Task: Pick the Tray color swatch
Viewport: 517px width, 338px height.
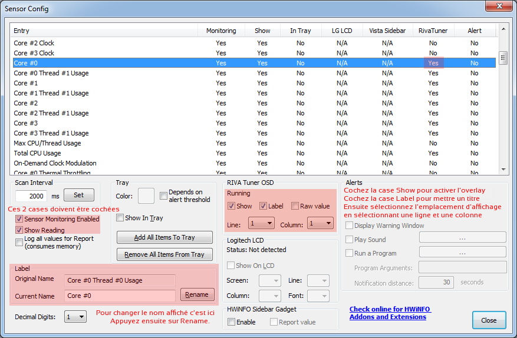Action: pyautogui.click(x=146, y=196)
